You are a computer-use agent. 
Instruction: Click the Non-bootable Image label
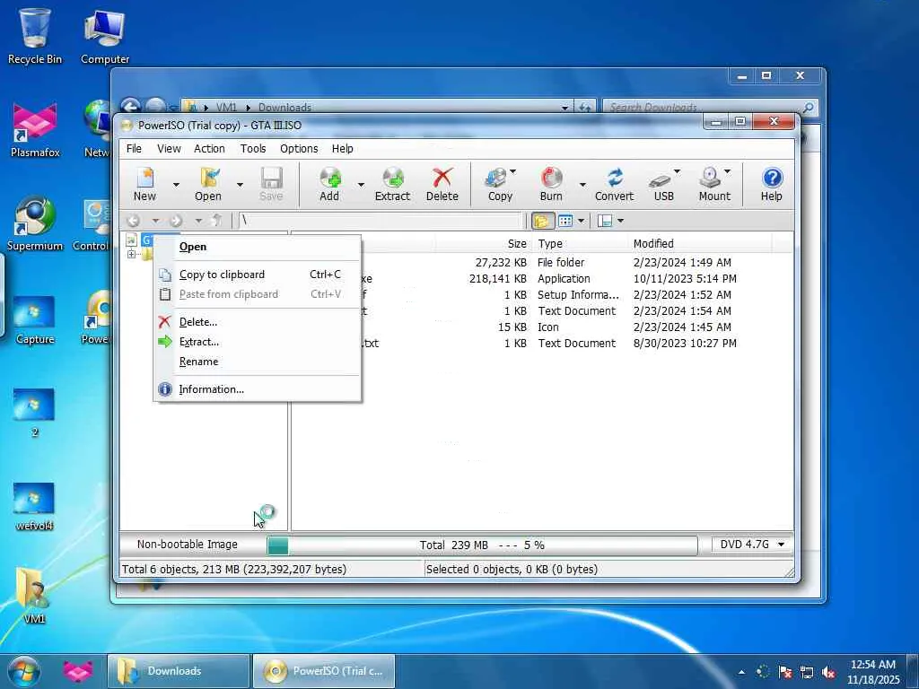coord(187,545)
